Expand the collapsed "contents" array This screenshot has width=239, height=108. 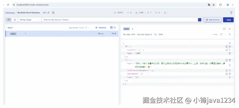[x=141, y=50]
